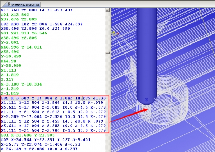
Task: Select helix line with Z-2.583
Action: tap(53, 126)
